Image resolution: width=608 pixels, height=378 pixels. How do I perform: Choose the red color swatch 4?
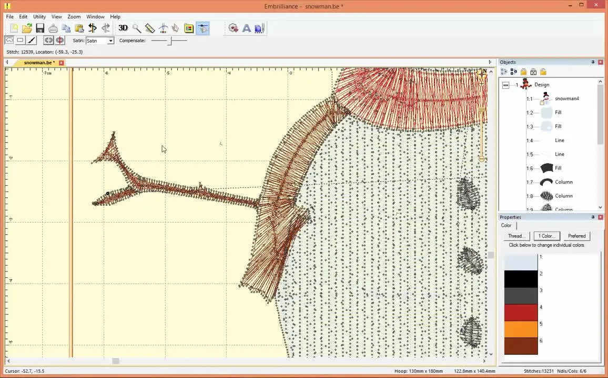521,312
